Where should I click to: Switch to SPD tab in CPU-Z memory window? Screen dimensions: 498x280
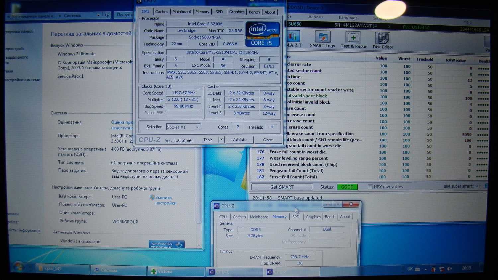pos(296,217)
